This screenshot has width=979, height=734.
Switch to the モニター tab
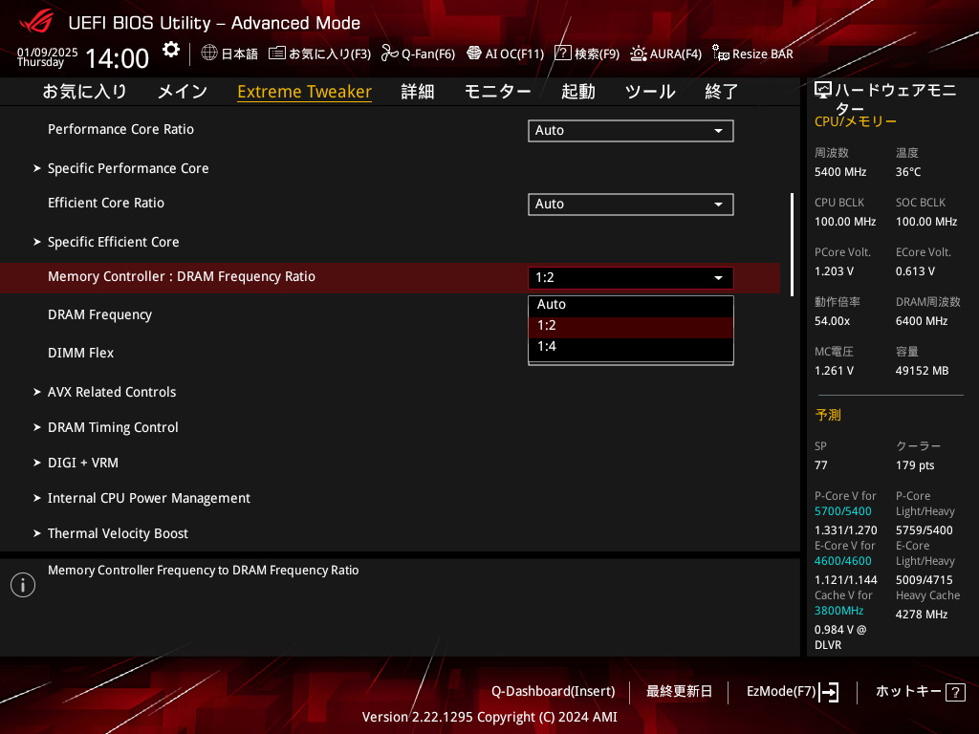tap(497, 92)
